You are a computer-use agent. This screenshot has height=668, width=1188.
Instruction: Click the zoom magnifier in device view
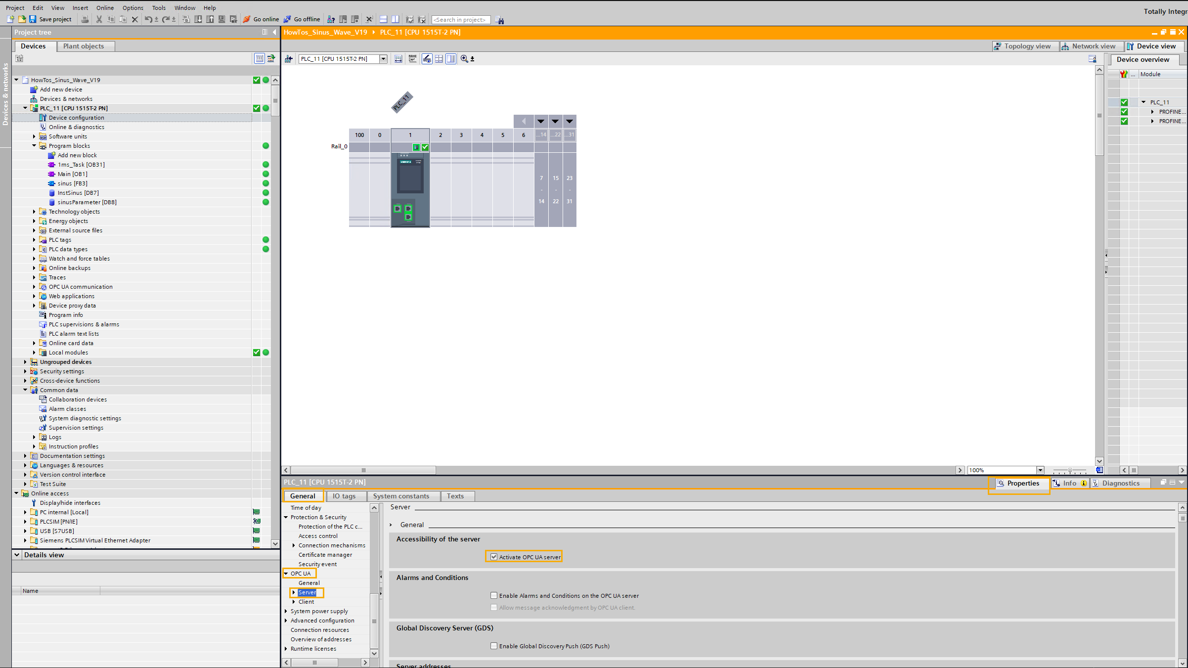pyautogui.click(x=464, y=59)
